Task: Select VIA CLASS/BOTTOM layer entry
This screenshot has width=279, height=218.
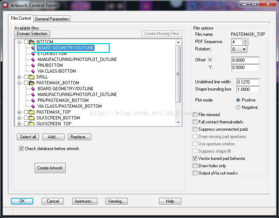Action: point(57,71)
